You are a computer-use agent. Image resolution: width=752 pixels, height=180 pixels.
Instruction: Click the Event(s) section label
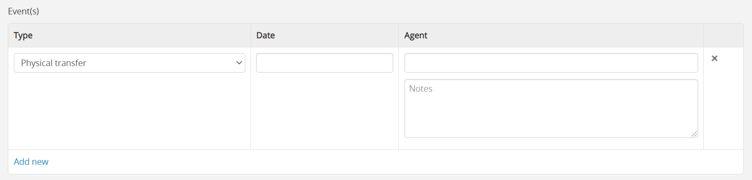[x=23, y=11]
